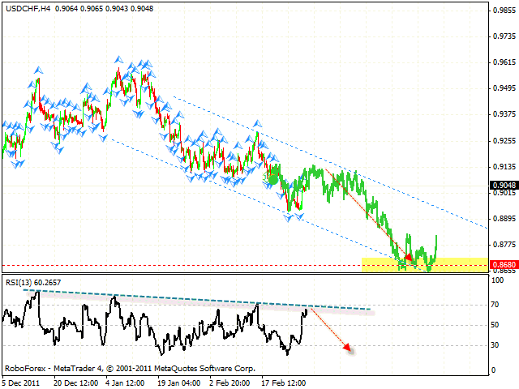Select the 20 Dec 12:00 time label
519x389 pixels.
78,381
